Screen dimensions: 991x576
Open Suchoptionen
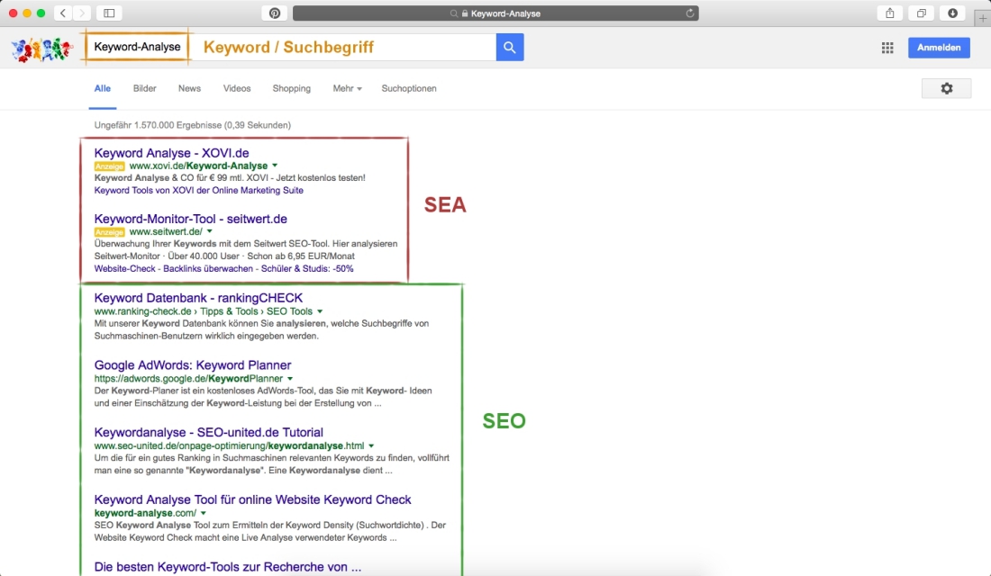[x=409, y=88]
